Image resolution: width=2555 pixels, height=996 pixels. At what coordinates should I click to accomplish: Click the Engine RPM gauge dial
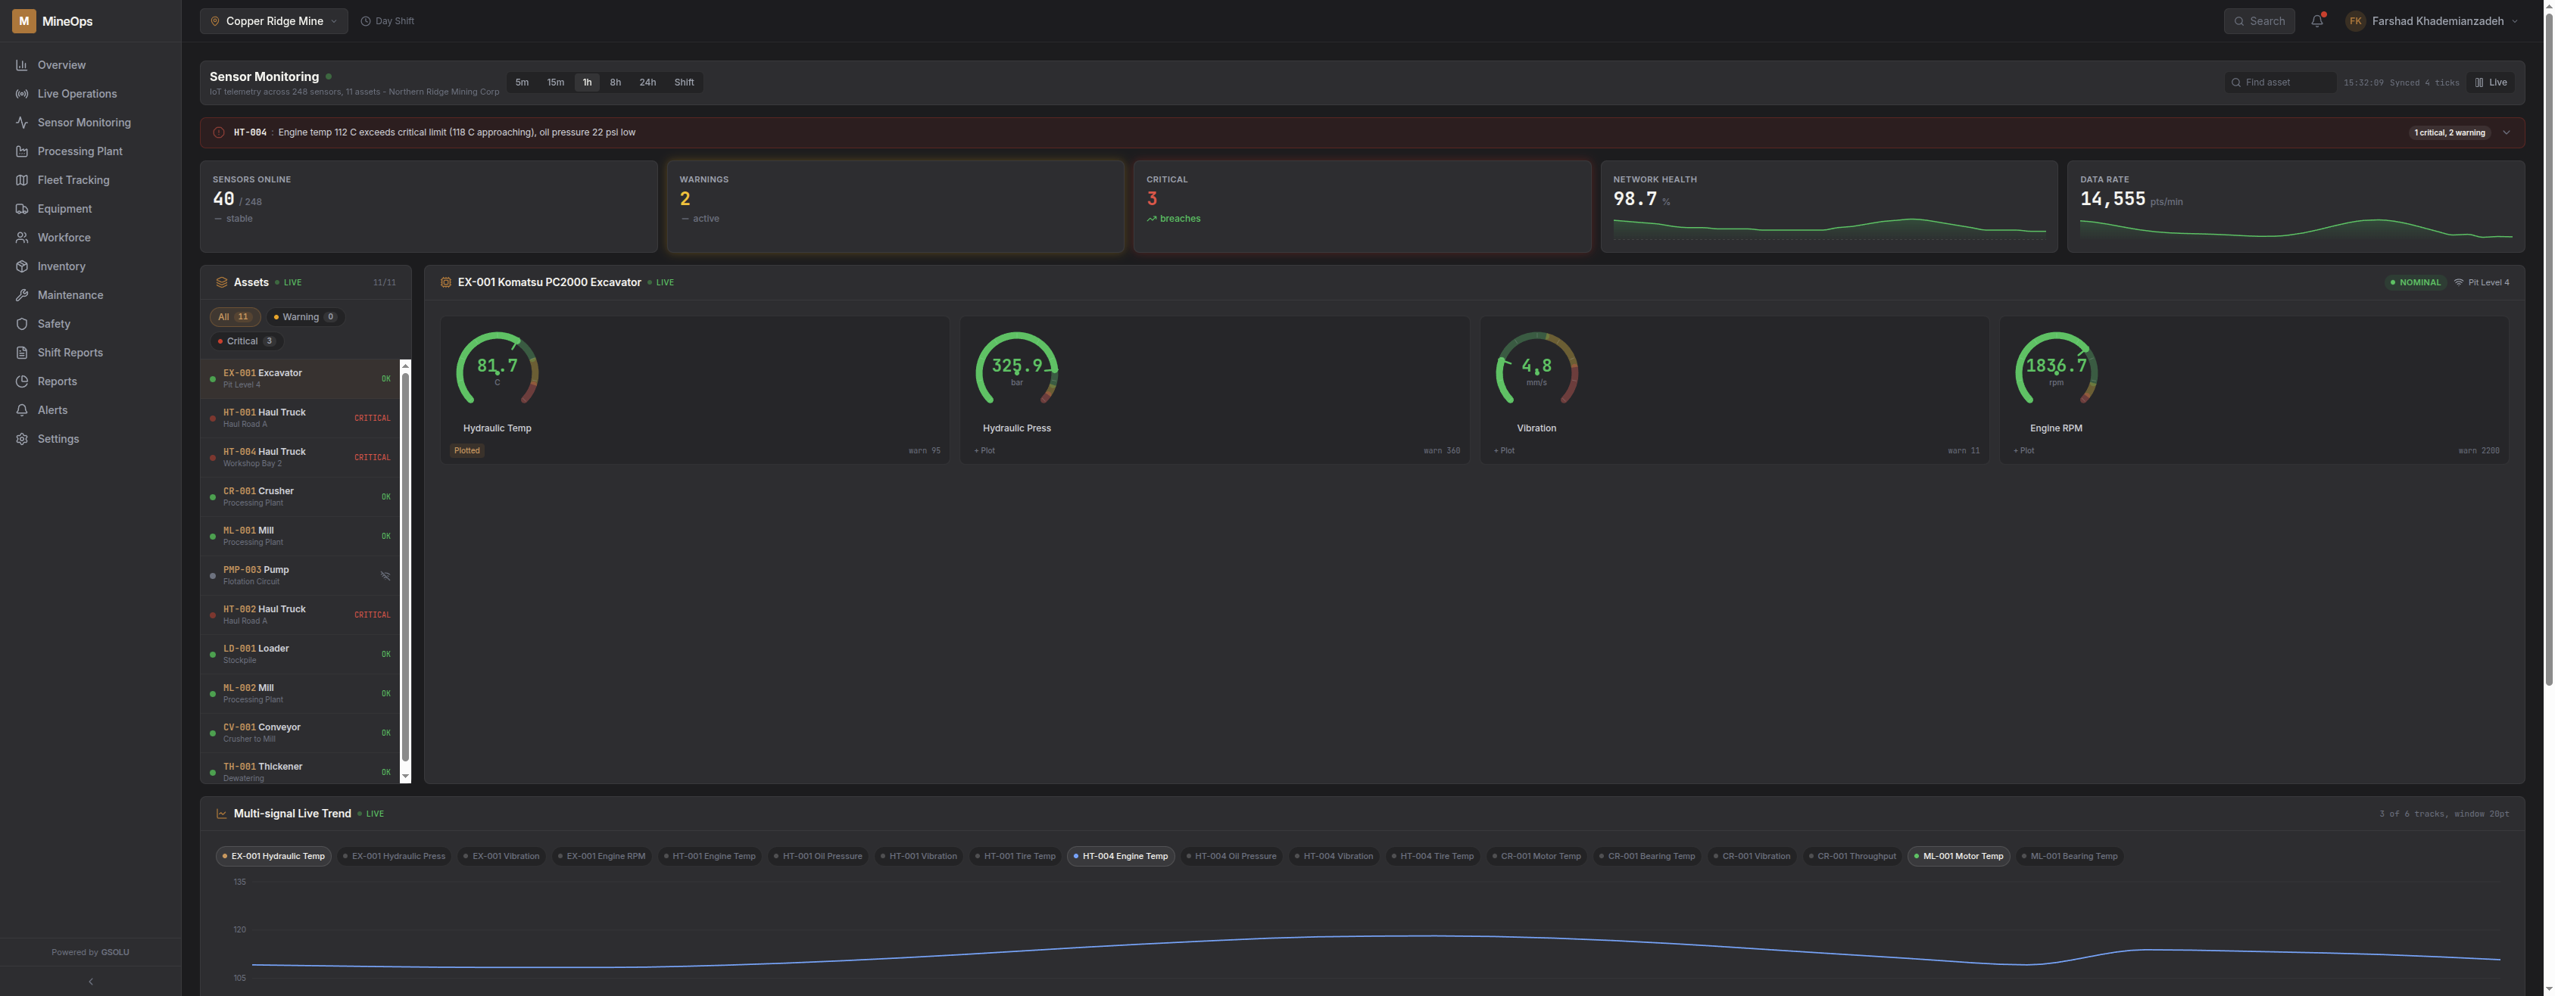point(2056,369)
